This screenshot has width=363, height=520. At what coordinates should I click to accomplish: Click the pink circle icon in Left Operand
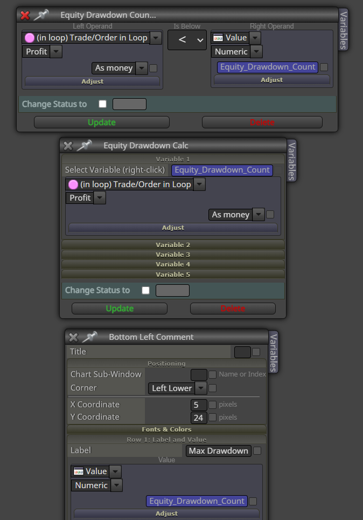[30, 38]
